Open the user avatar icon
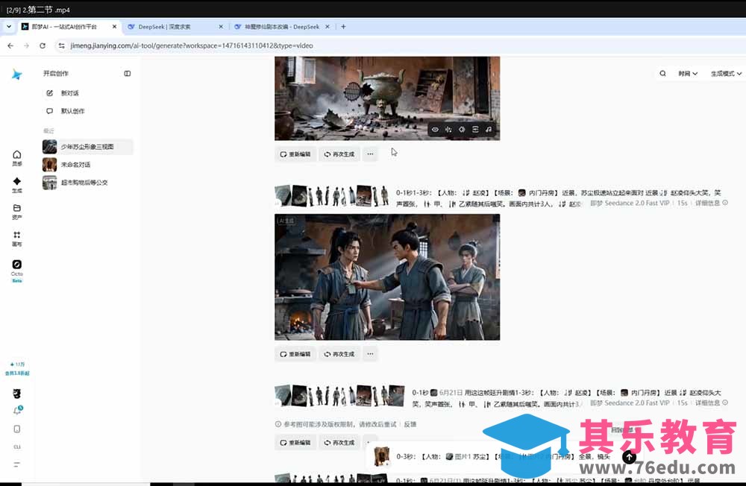This screenshot has width=746, height=486. [16, 394]
